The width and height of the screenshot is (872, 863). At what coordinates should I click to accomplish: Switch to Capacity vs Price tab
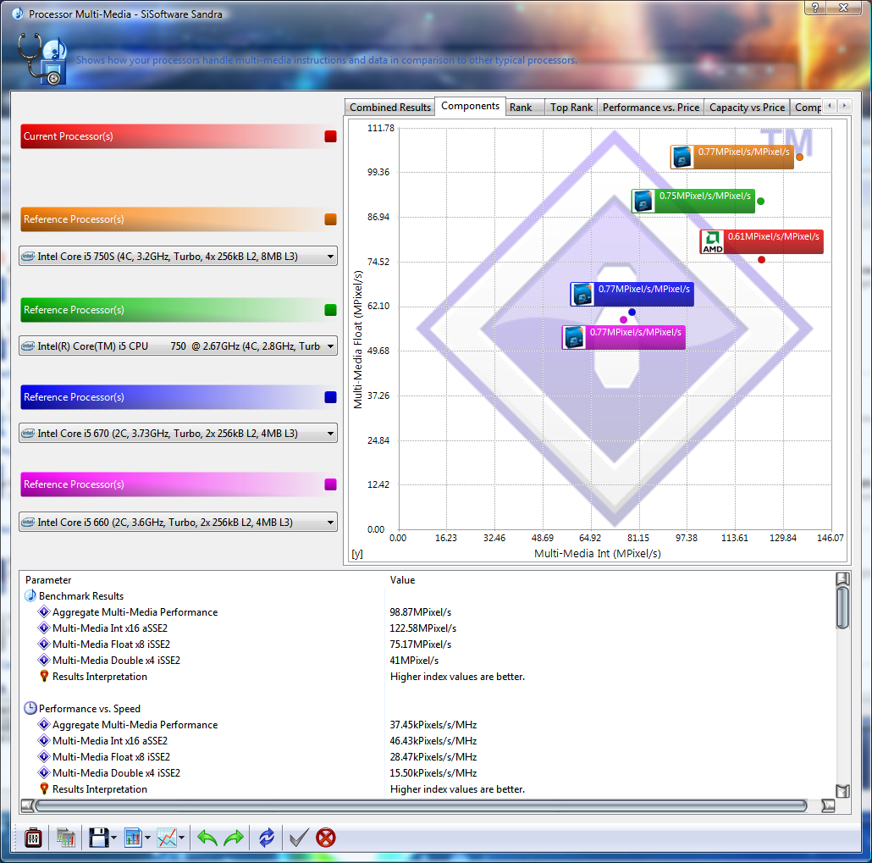[x=747, y=108]
